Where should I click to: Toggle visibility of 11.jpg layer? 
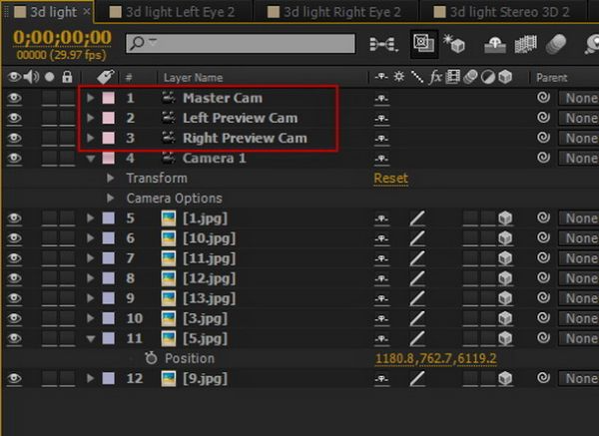(x=14, y=258)
